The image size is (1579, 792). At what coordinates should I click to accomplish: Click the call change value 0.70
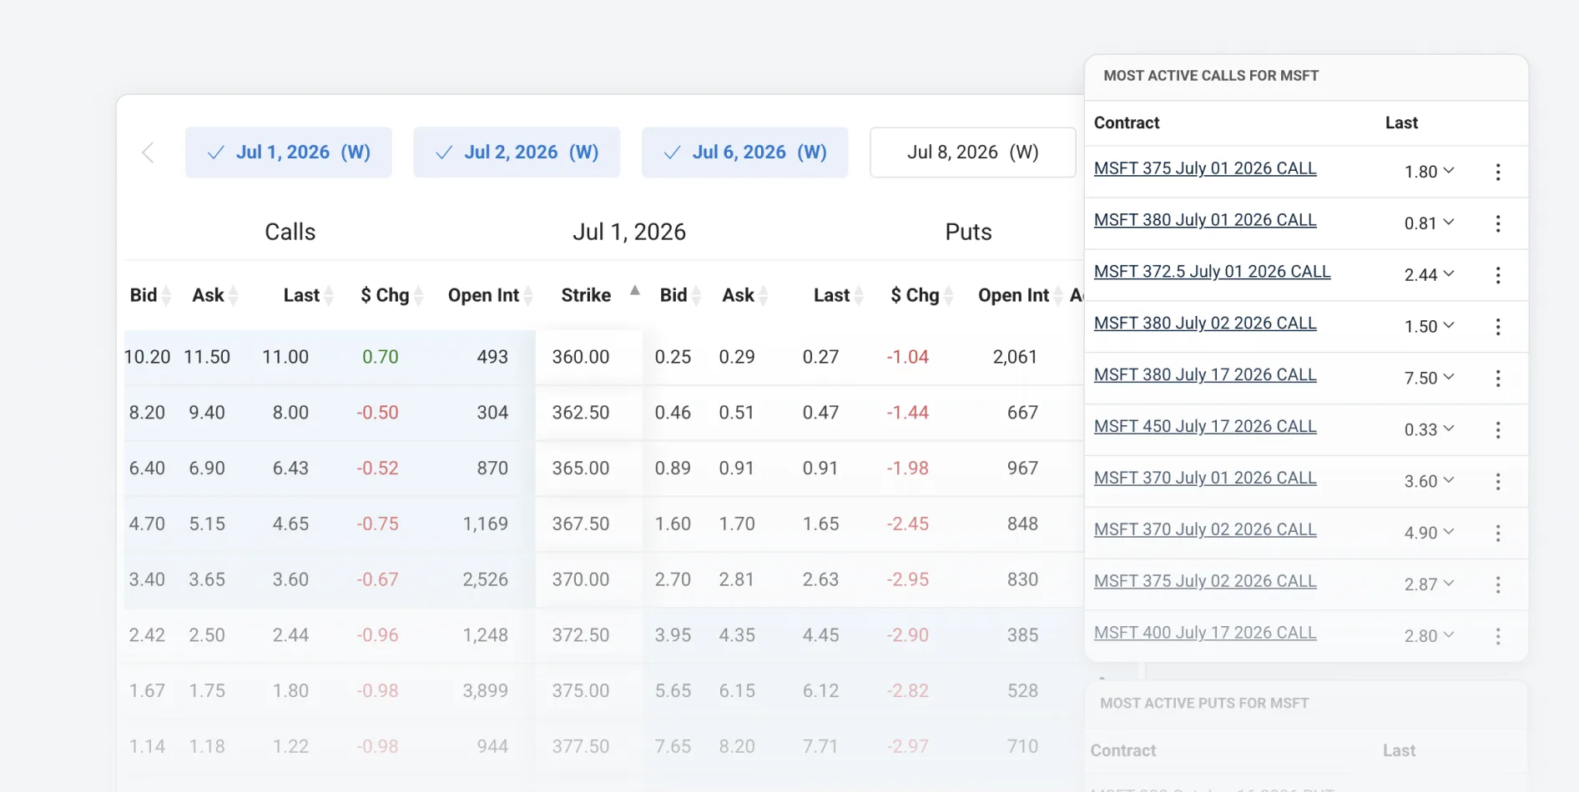[x=381, y=357]
